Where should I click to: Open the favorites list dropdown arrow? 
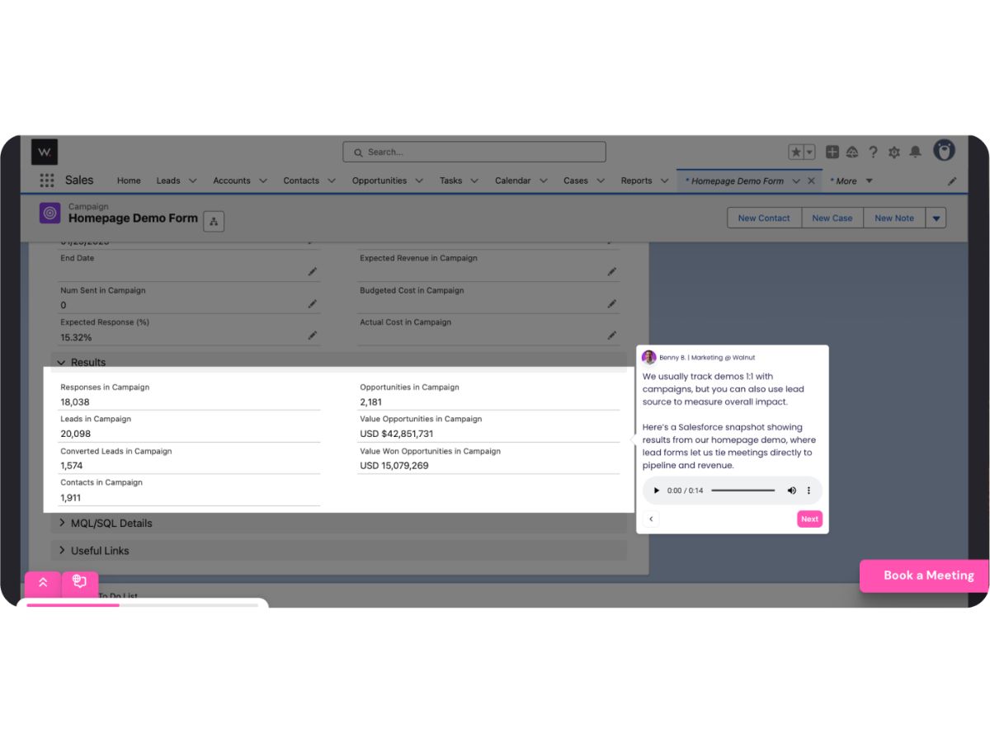click(x=809, y=152)
